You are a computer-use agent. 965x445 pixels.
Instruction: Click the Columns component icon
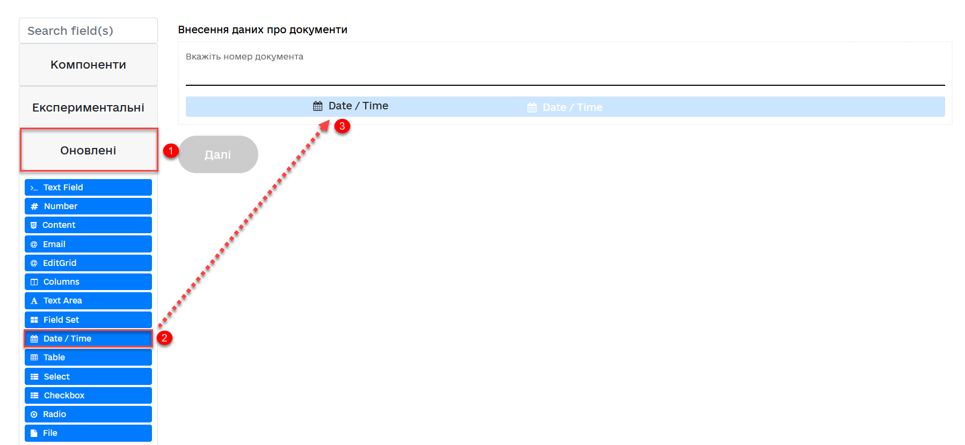(x=34, y=282)
